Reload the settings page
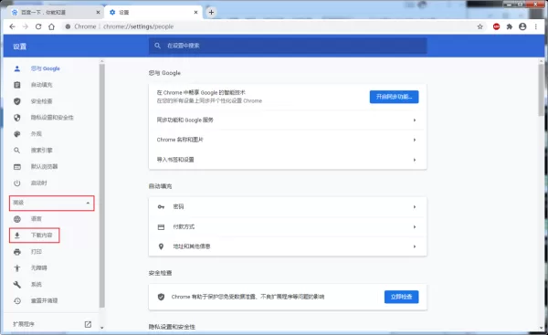 click(x=38, y=26)
